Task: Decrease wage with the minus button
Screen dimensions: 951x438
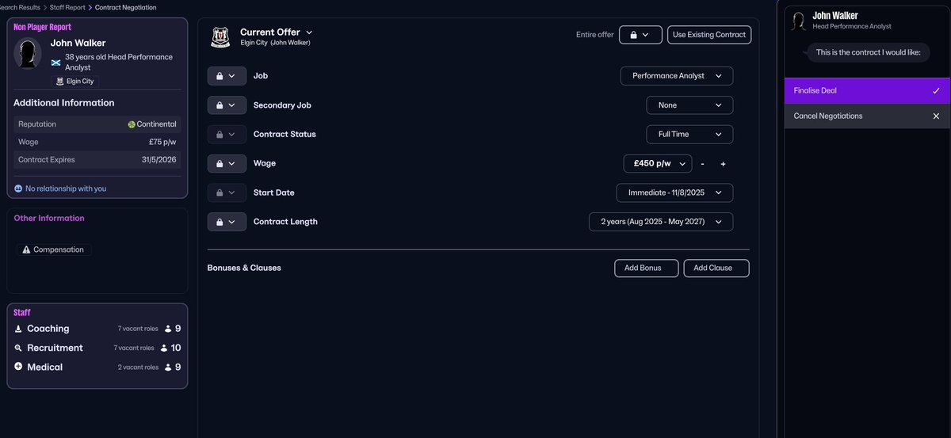Action: click(x=702, y=164)
